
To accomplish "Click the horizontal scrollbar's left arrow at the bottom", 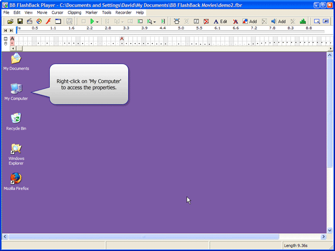I will [x=5, y=236].
